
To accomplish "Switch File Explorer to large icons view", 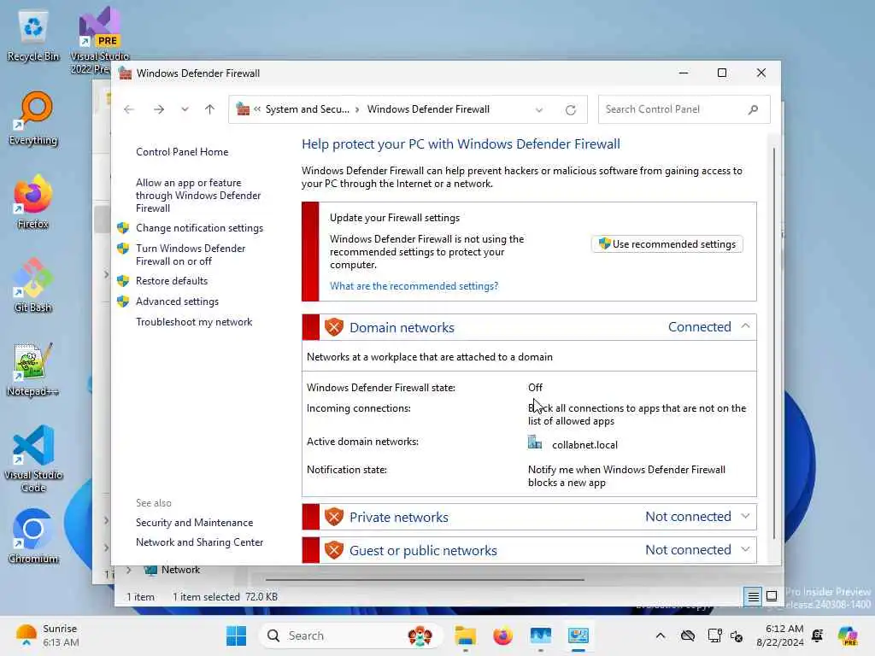I will [772, 597].
